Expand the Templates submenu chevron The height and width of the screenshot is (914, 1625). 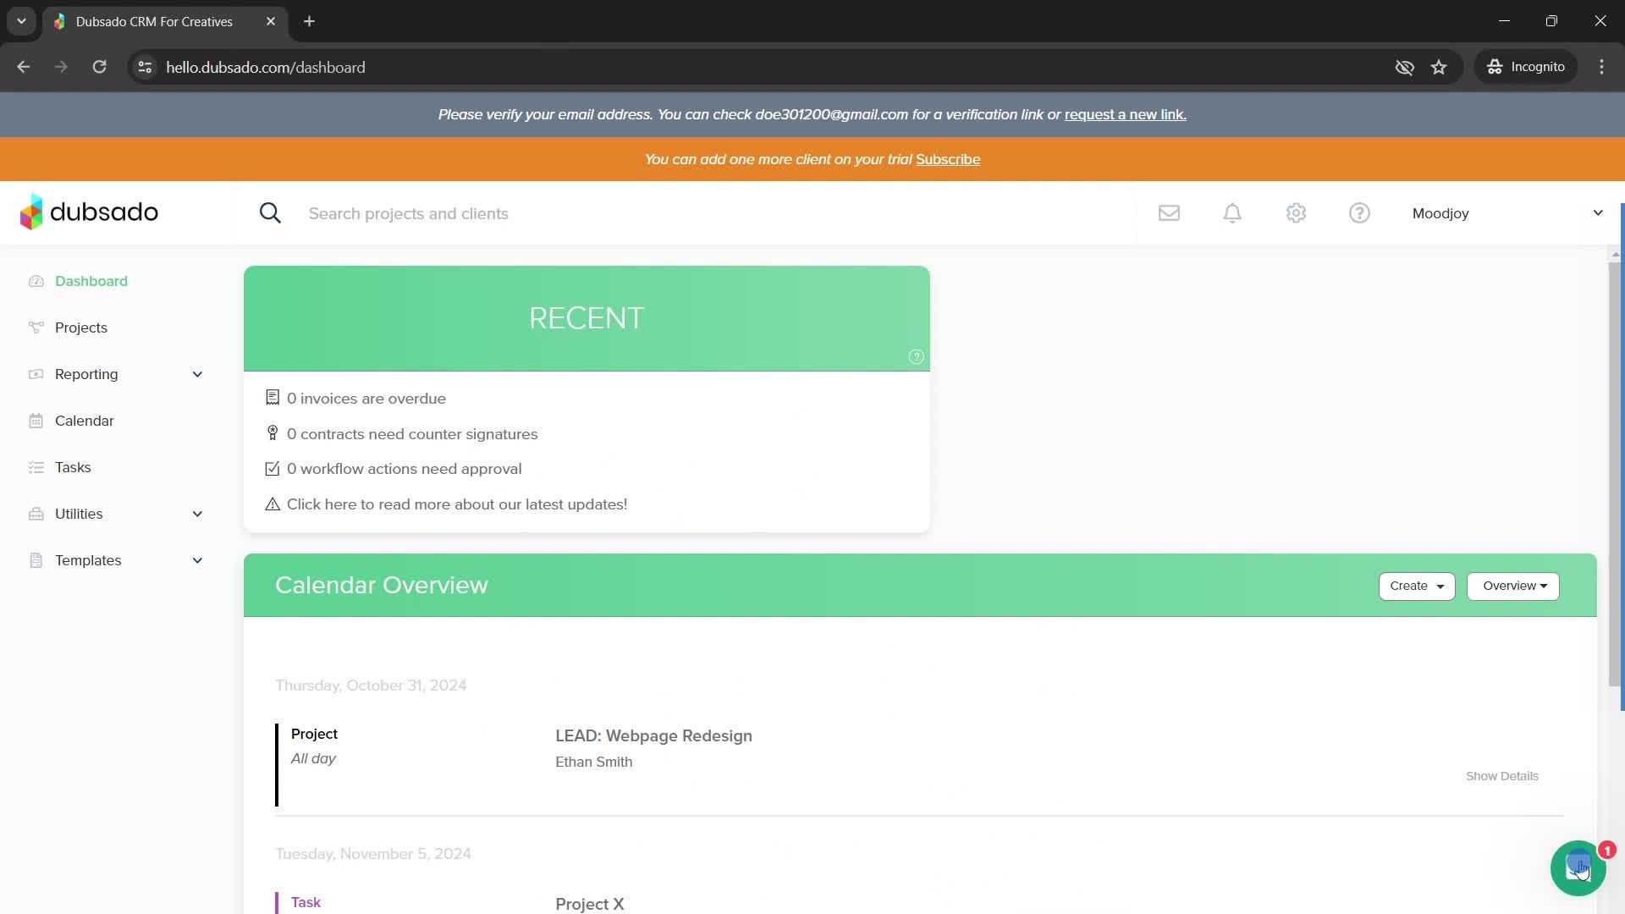coord(197,560)
